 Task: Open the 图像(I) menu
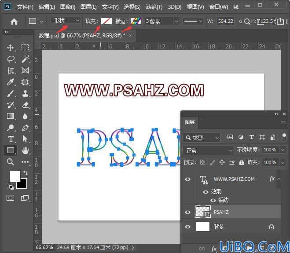click(x=68, y=7)
